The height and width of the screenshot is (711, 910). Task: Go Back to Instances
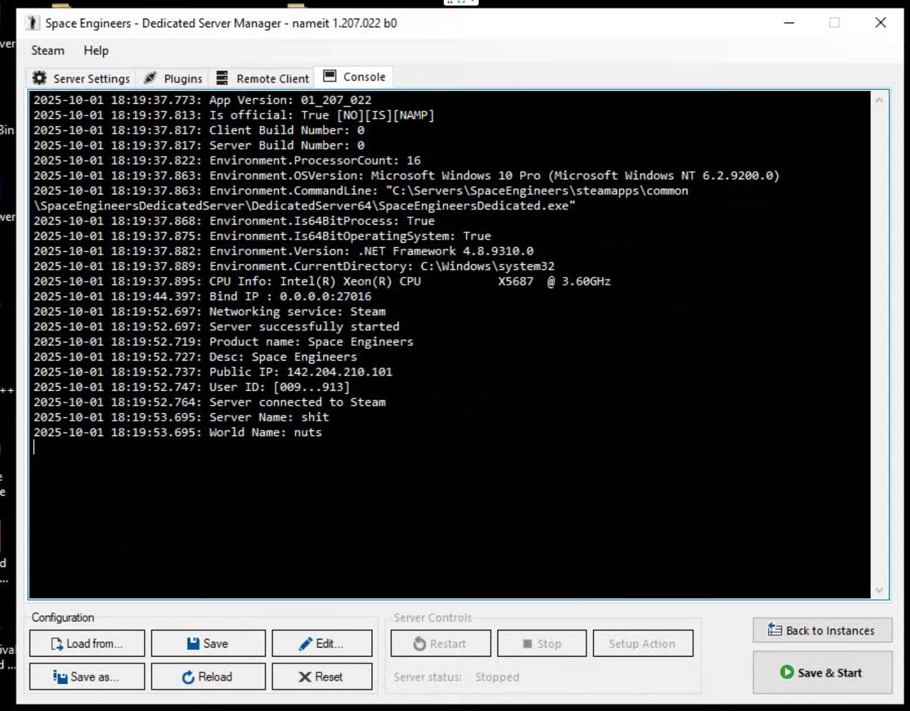pyautogui.click(x=822, y=630)
